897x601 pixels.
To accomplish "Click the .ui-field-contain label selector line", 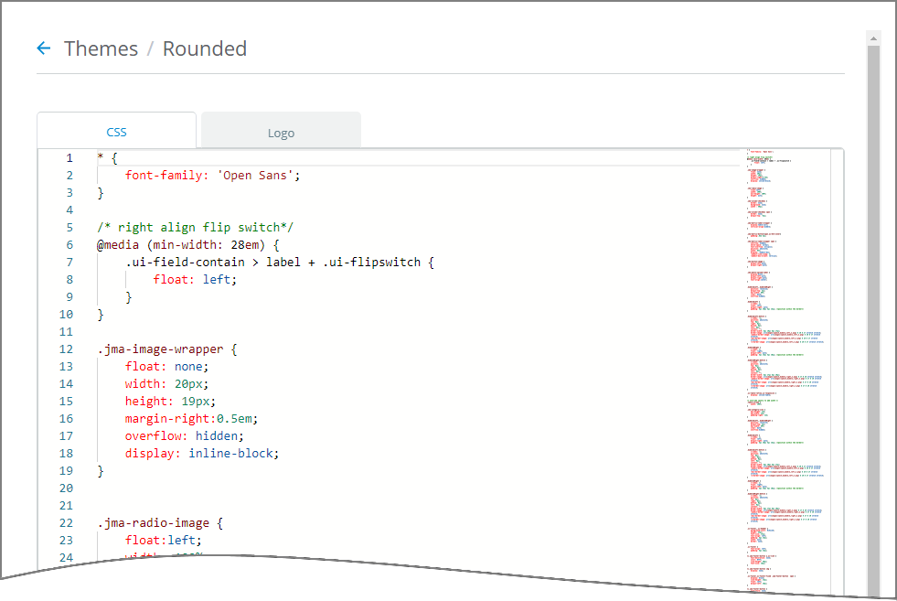I will click(280, 263).
